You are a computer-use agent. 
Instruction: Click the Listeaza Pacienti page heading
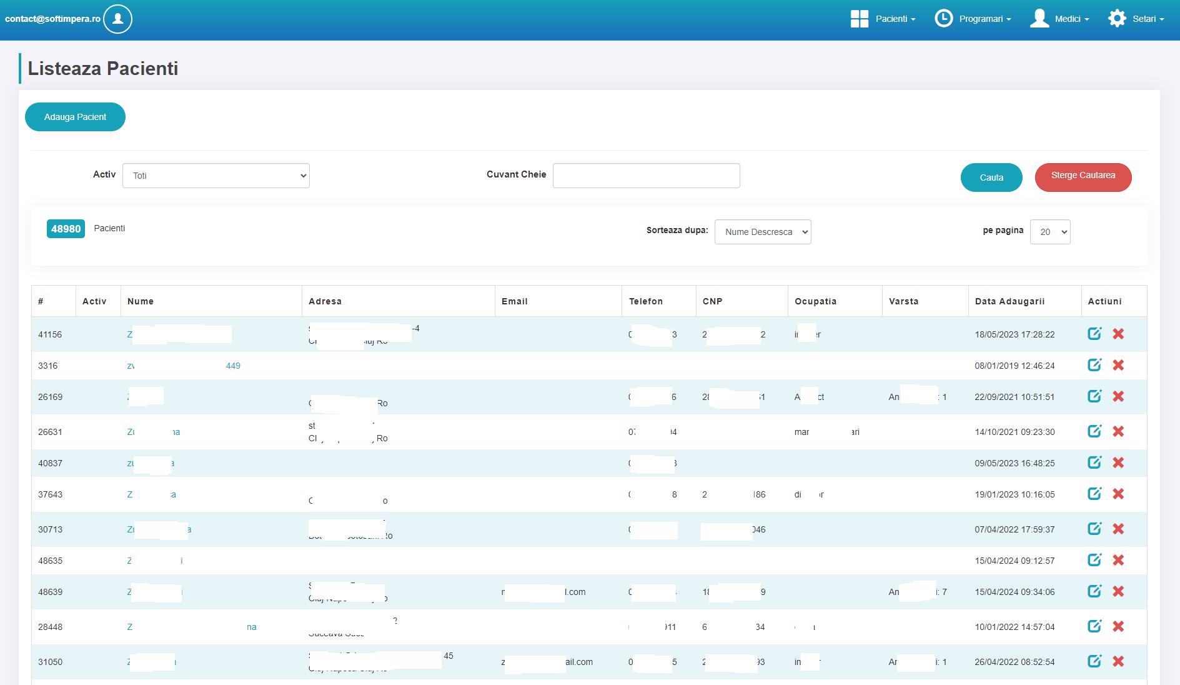pos(103,68)
